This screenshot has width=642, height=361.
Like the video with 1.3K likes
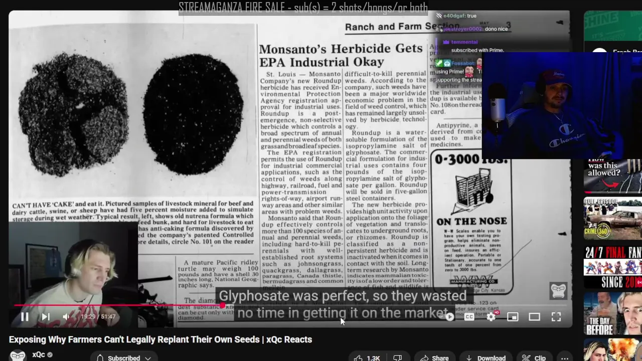367,358
